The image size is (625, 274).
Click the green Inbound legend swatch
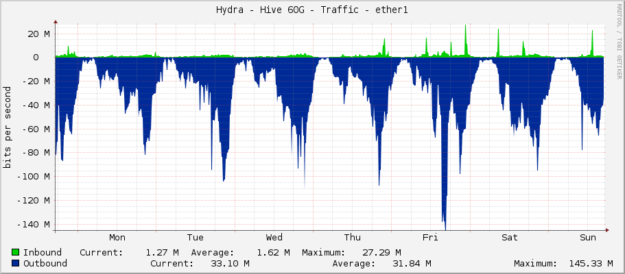click(16, 252)
